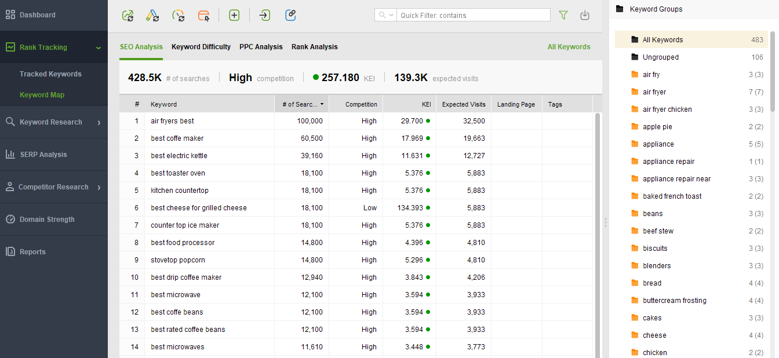
Task: Click the orange folder icon beside blenders
Action: (635, 266)
